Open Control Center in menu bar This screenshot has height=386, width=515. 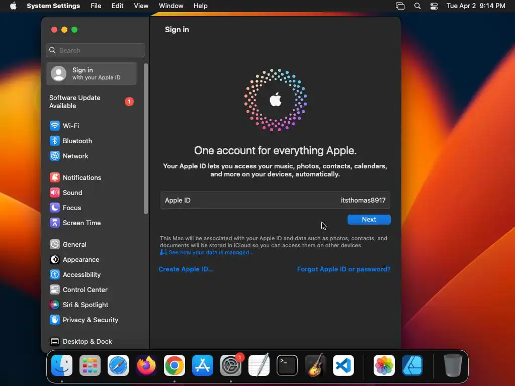pos(434,6)
